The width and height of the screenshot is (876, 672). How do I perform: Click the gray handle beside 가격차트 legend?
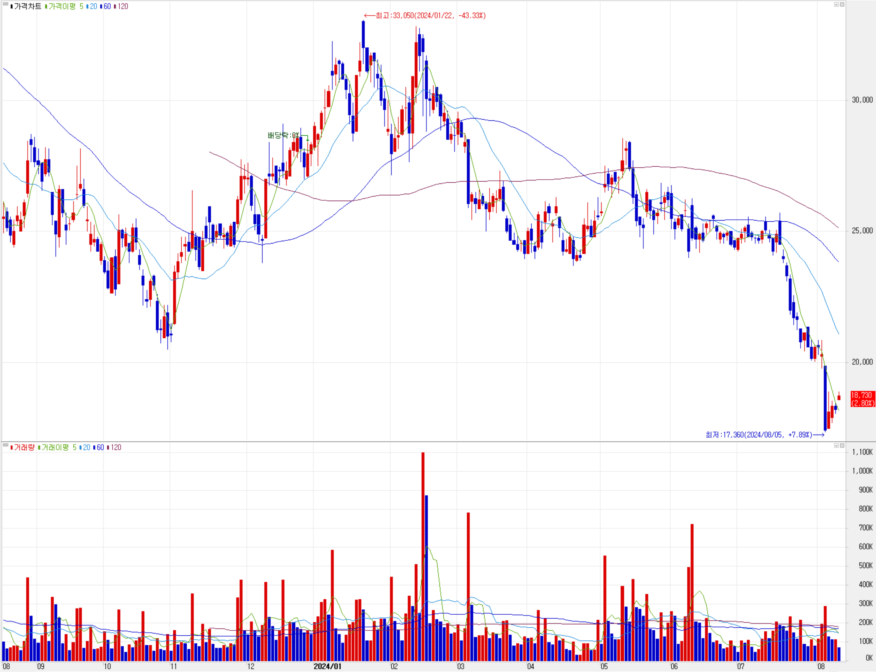pyautogui.click(x=5, y=5)
